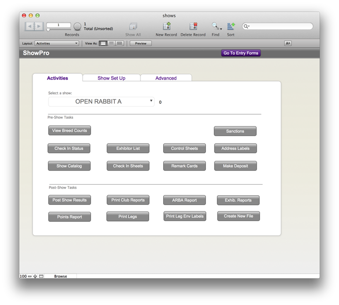
Task: Click the 'Total (Unsorted)' record count text
Action: click(x=98, y=29)
